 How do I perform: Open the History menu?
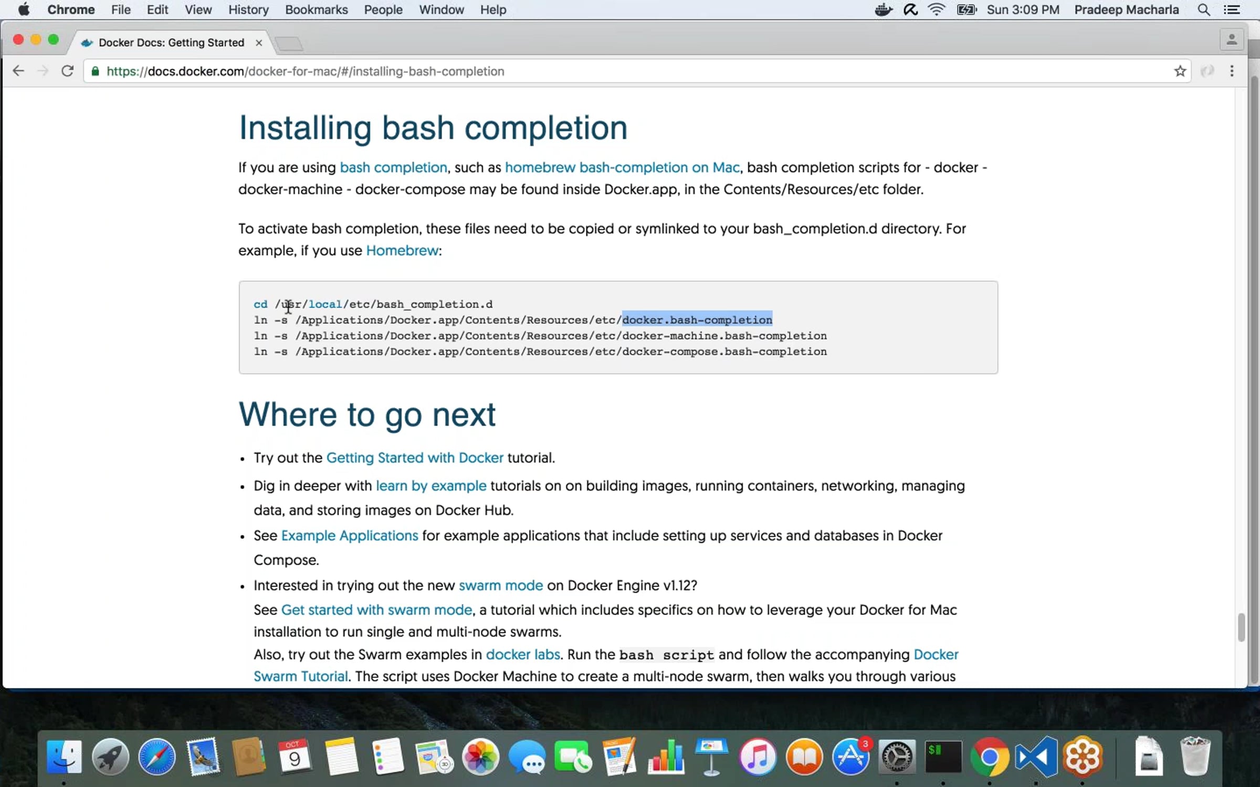248,9
